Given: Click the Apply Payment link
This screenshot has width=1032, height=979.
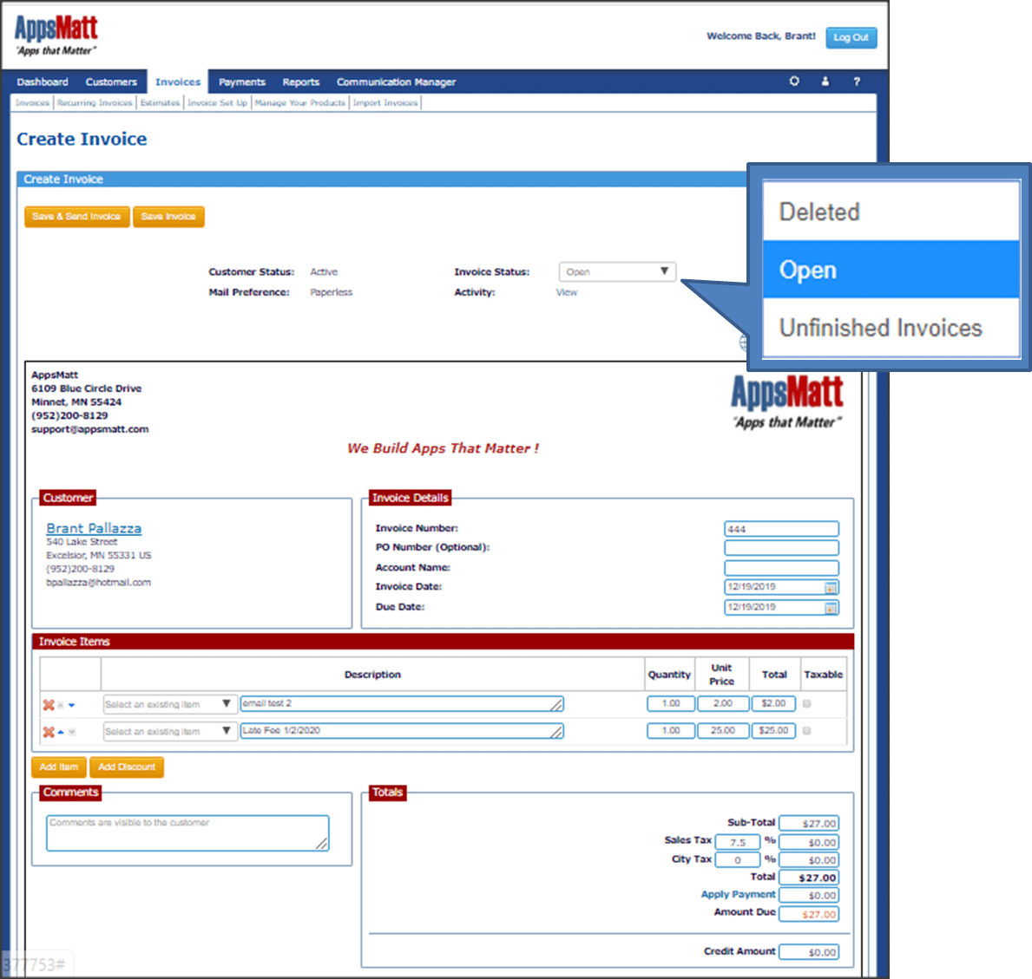Looking at the screenshot, I should [738, 894].
